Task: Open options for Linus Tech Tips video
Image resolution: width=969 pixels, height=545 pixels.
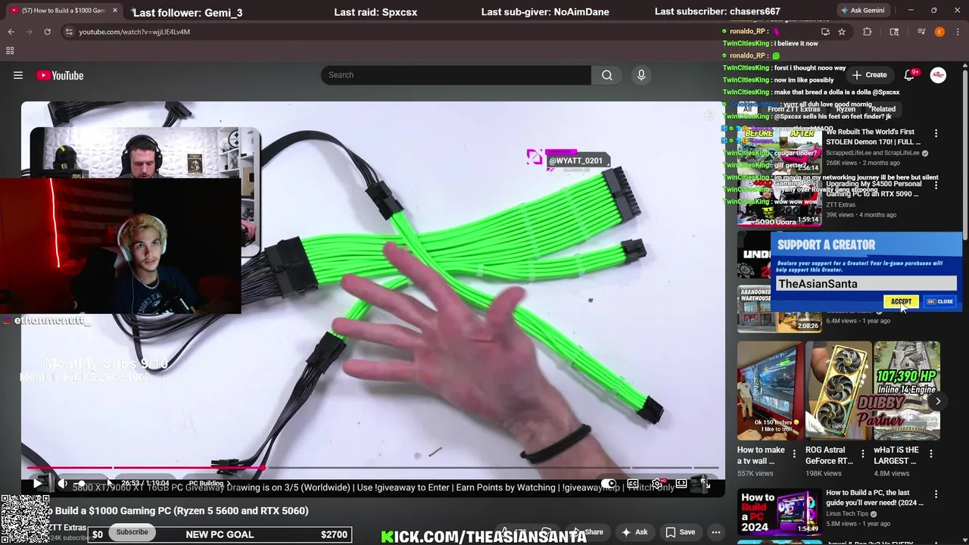Action: [x=936, y=495]
